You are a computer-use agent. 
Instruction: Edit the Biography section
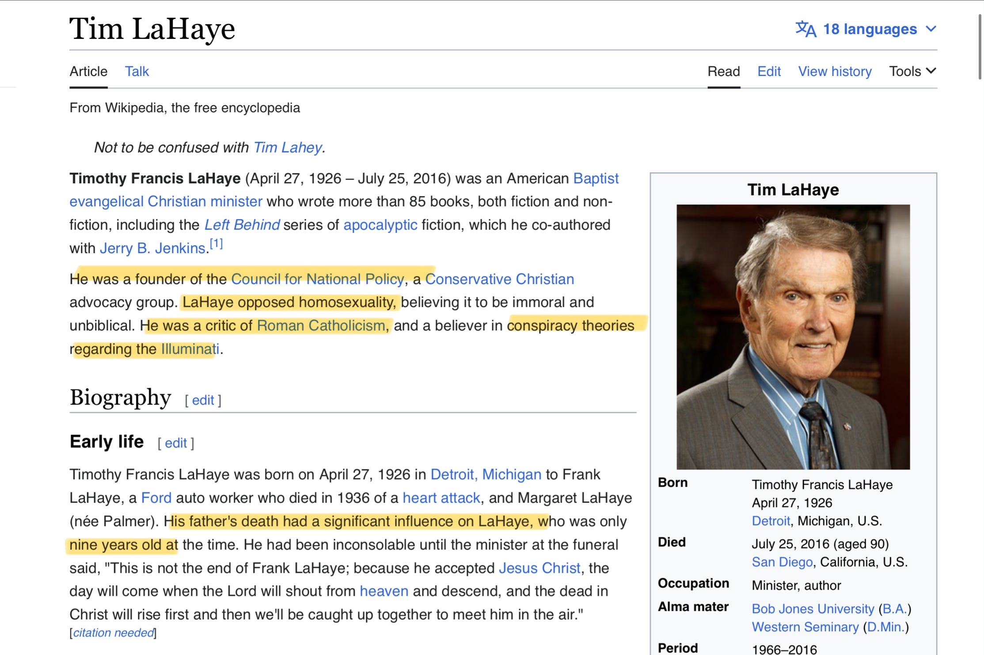(203, 400)
